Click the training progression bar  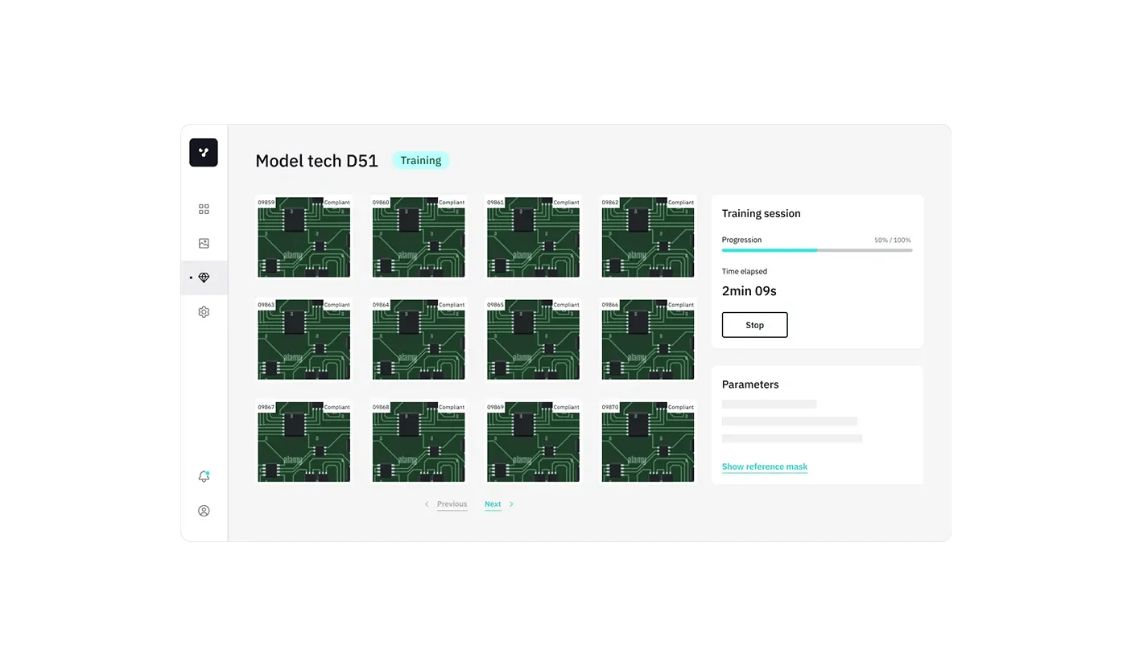tap(816, 250)
